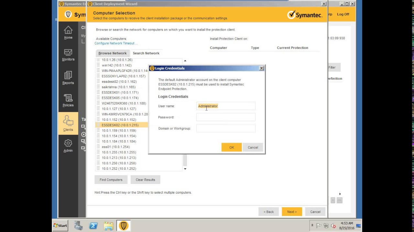This screenshot has width=414, height=232.
Task: Click the Find Computers button
Action: pos(111,180)
